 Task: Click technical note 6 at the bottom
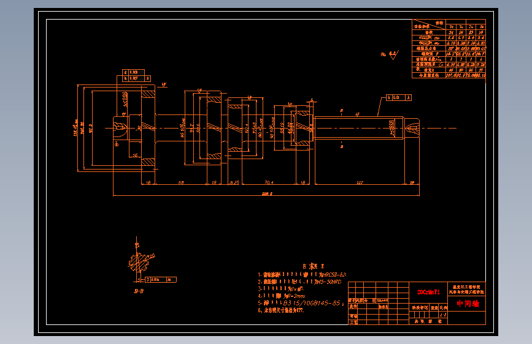(280, 310)
